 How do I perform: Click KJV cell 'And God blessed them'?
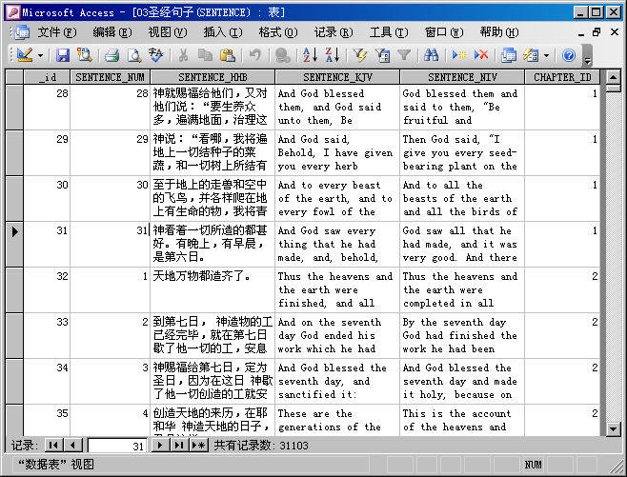337,107
